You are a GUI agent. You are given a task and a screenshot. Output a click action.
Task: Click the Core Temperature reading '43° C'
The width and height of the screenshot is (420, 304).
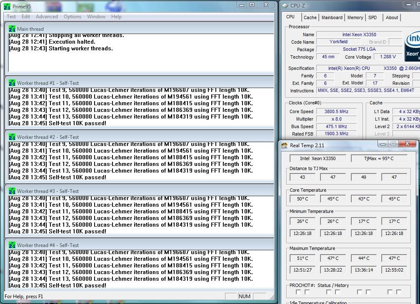tap(363, 199)
